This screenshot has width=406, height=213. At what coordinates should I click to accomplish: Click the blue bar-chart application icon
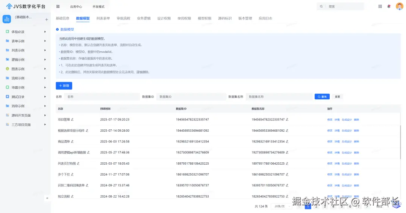[7, 19]
